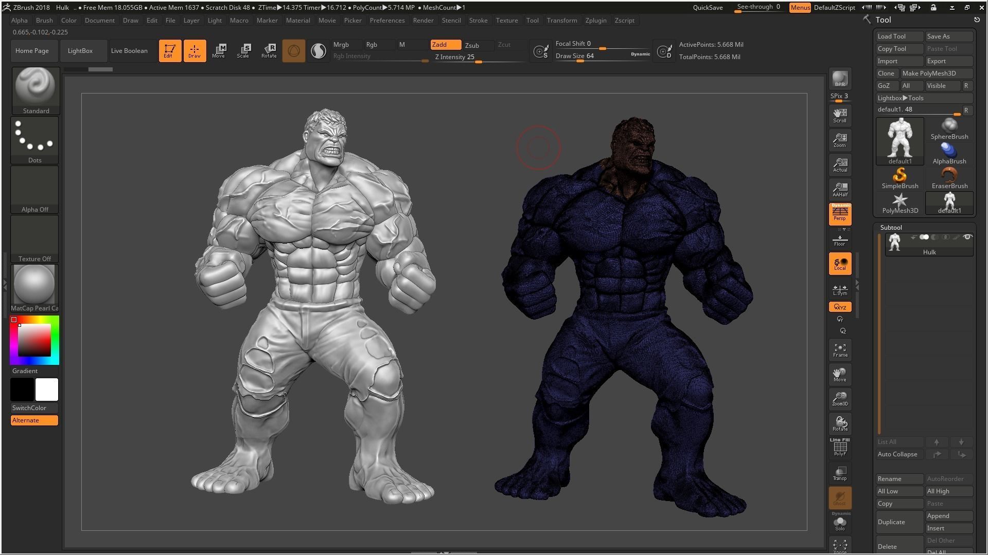Select the Rotate gizmo button
Screen dimensions: 988x555
pos(269,50)
